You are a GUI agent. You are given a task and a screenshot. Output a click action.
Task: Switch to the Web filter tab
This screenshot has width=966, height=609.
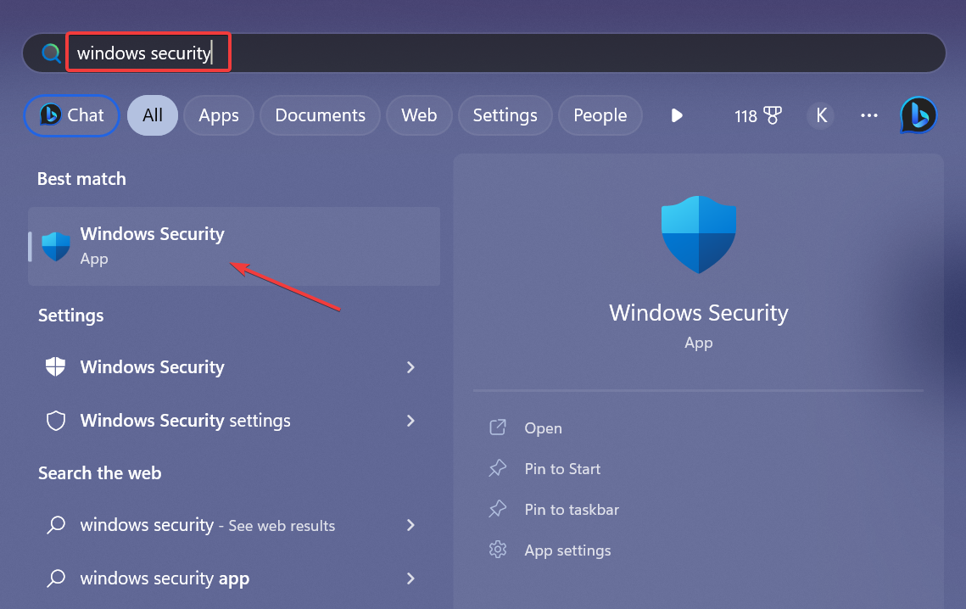419,115
